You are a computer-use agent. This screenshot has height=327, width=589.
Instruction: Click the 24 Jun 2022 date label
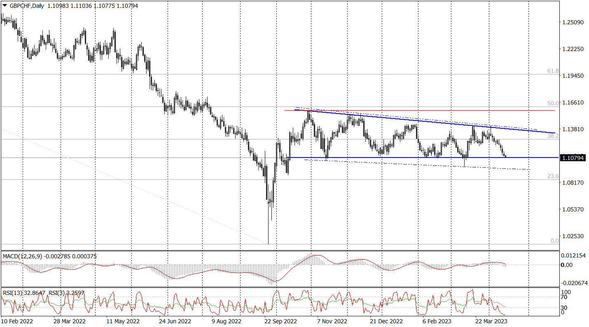(175, 321)
